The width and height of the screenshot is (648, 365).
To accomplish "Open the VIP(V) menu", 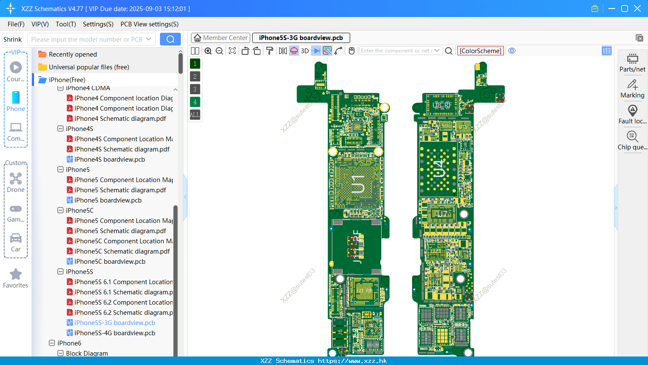I will tap(40, 24).
